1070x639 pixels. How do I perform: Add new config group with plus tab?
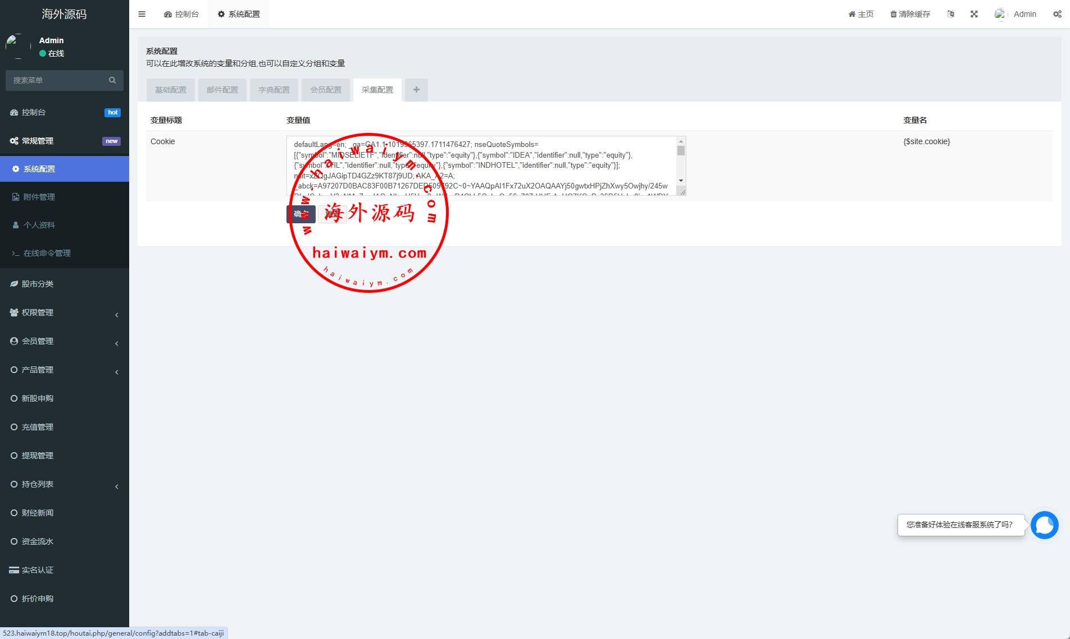tap(416, 90)
